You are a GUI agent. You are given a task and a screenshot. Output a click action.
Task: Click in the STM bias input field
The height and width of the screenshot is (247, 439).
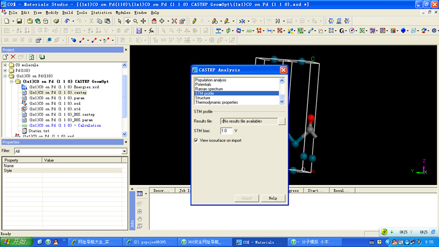226,131
